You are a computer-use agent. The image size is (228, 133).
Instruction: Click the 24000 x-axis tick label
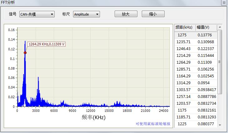163,111
